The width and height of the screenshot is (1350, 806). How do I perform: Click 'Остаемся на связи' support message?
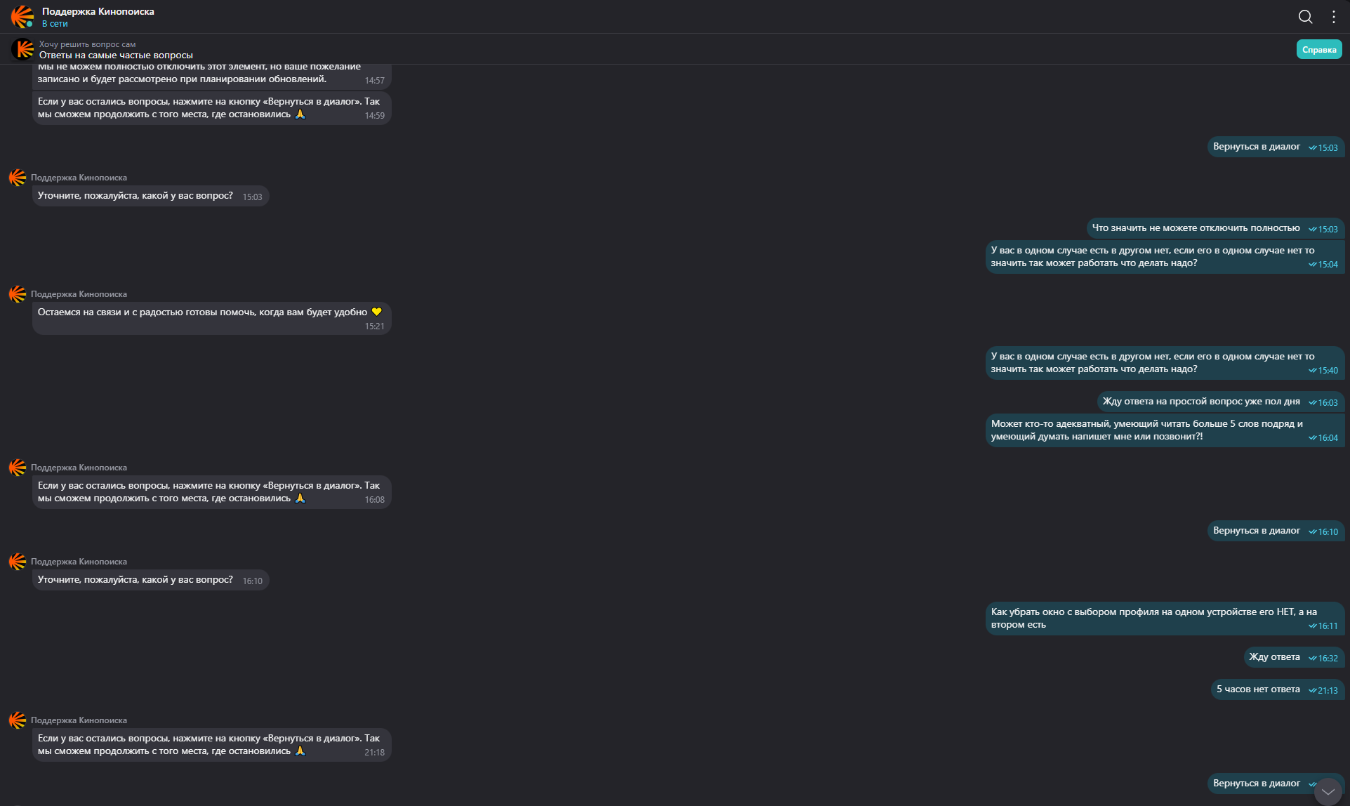tap(204, 312)
